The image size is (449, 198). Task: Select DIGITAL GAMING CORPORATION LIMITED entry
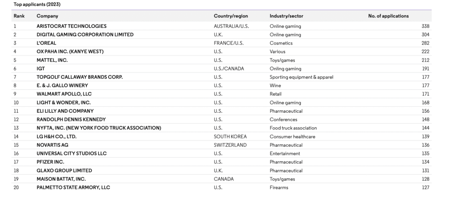click(85, 35)
